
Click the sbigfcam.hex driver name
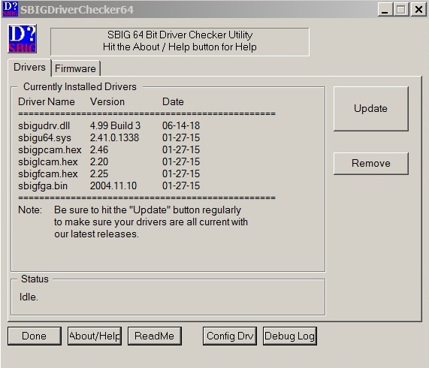(48, 174)
